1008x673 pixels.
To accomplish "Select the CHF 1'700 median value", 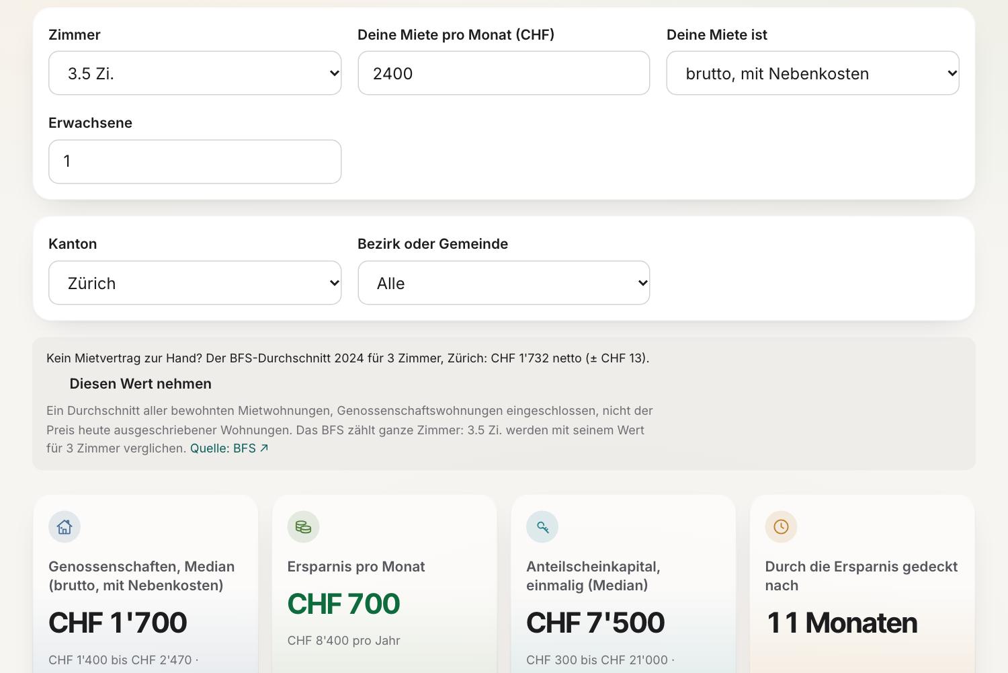I will [x=118, y=623].
